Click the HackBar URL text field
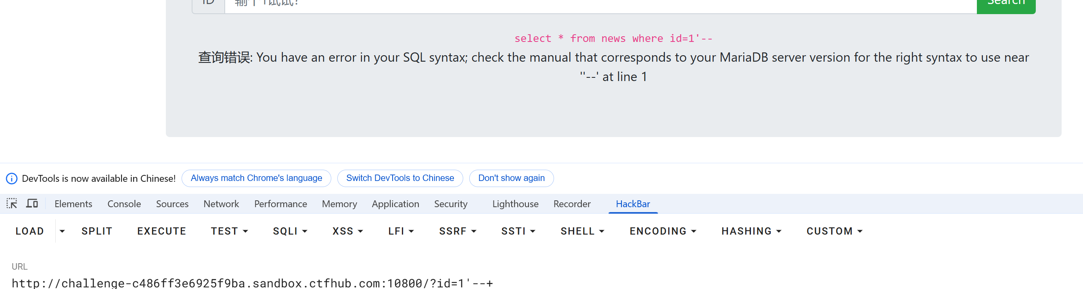This screenshot has width=1083, height=289. click(x=252, y=283)
